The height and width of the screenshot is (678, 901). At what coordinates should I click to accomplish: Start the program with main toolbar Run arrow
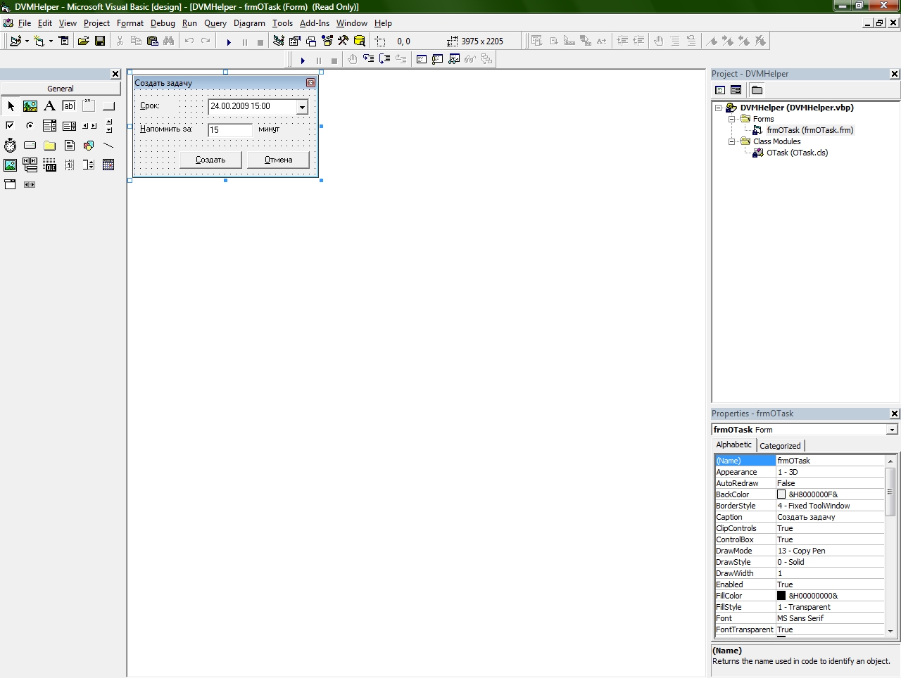(x=229, y=42)
